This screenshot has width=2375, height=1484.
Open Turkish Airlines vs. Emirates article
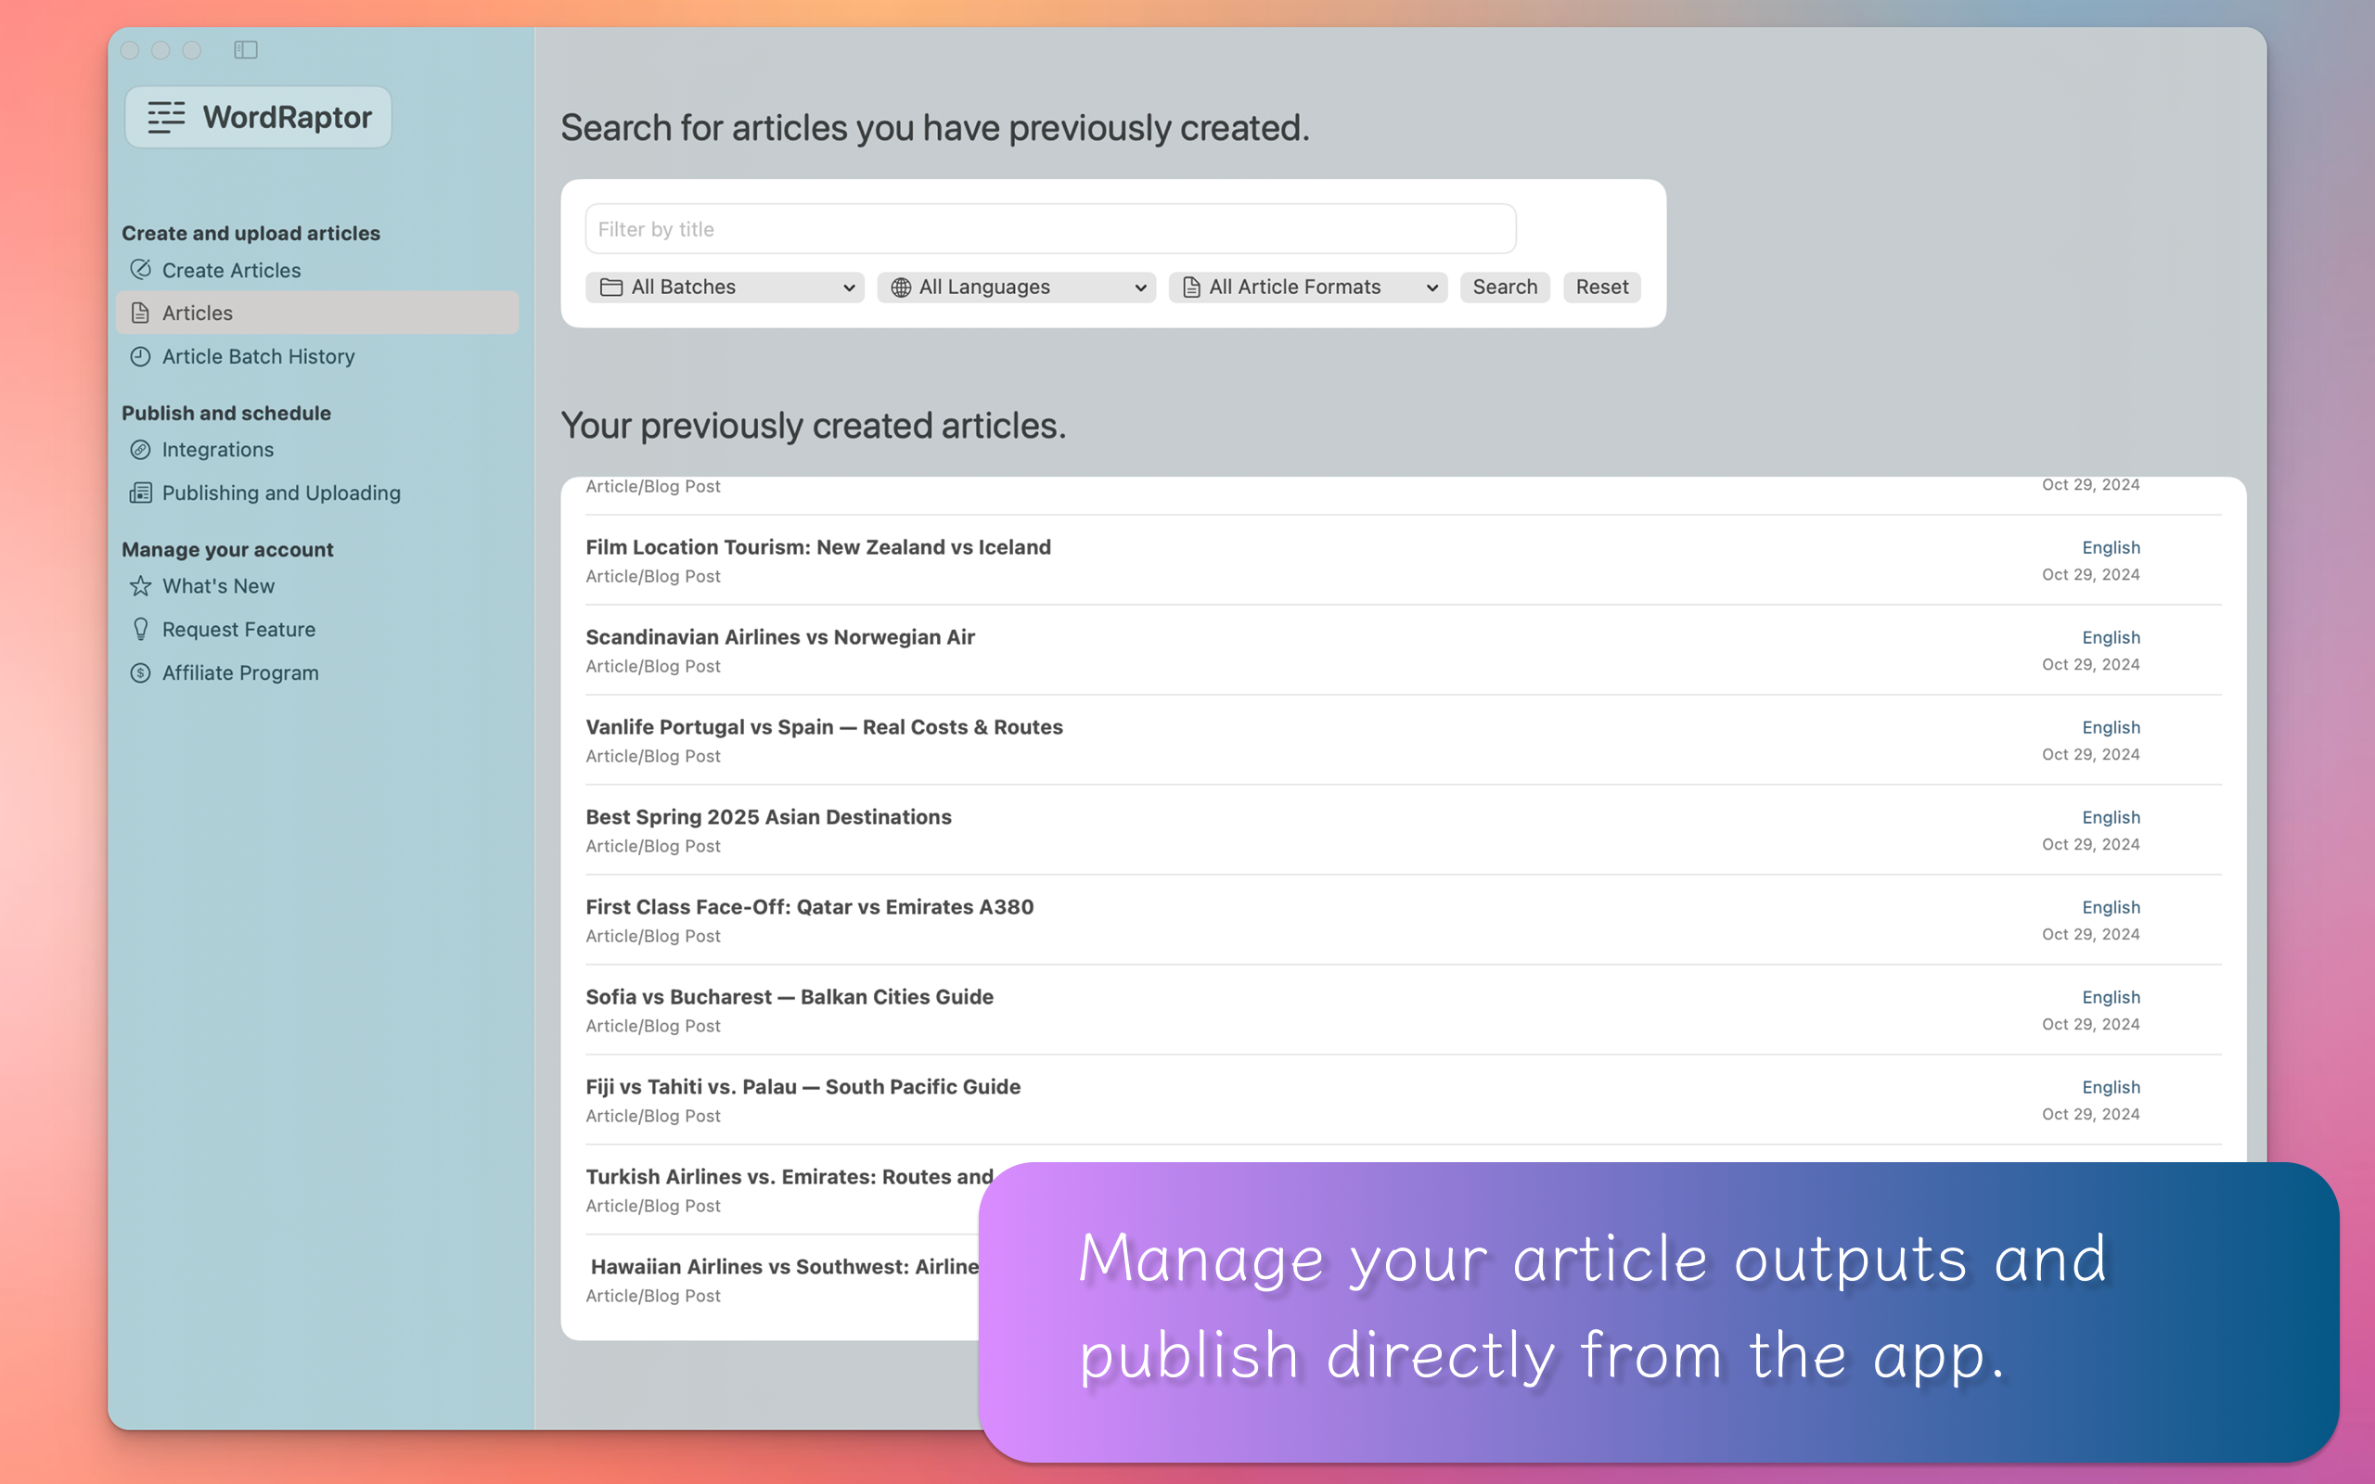(790, 1177)
